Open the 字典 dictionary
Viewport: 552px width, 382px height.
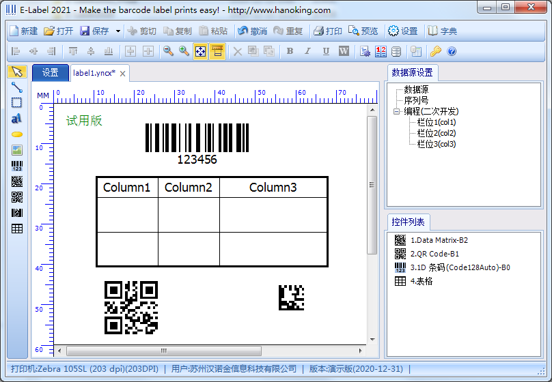[x=442, y=31]
